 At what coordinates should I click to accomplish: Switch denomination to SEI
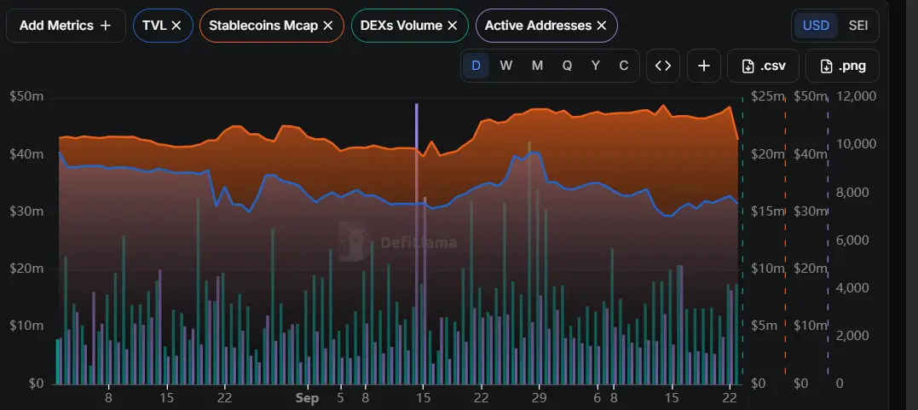click(x=858, y=26)
